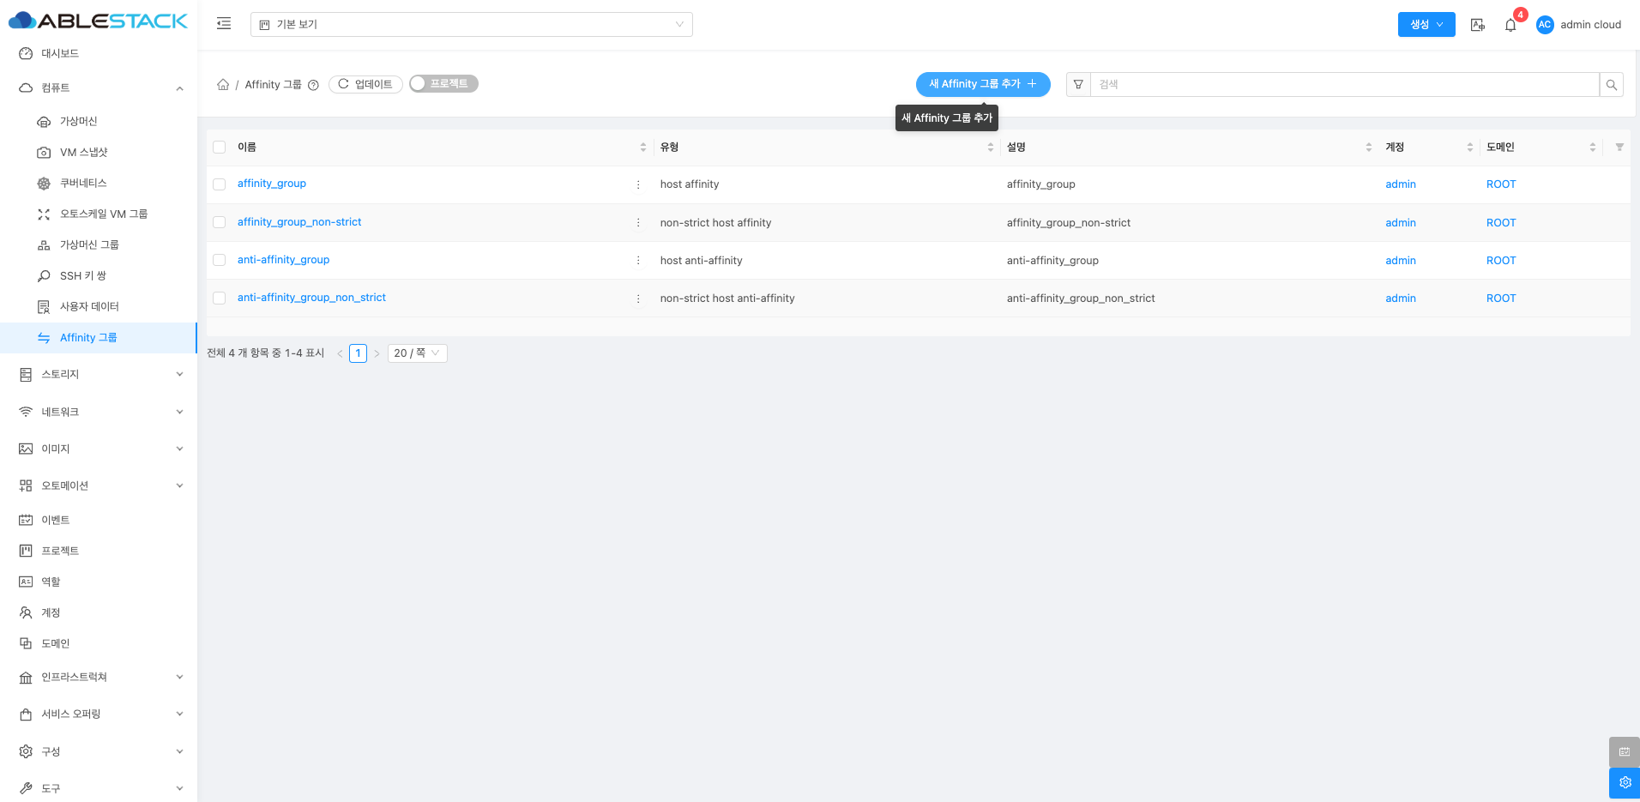Collapse the 컴퓨트 menu section
This screenshot has width=1640, height=802.
point(99,88)
